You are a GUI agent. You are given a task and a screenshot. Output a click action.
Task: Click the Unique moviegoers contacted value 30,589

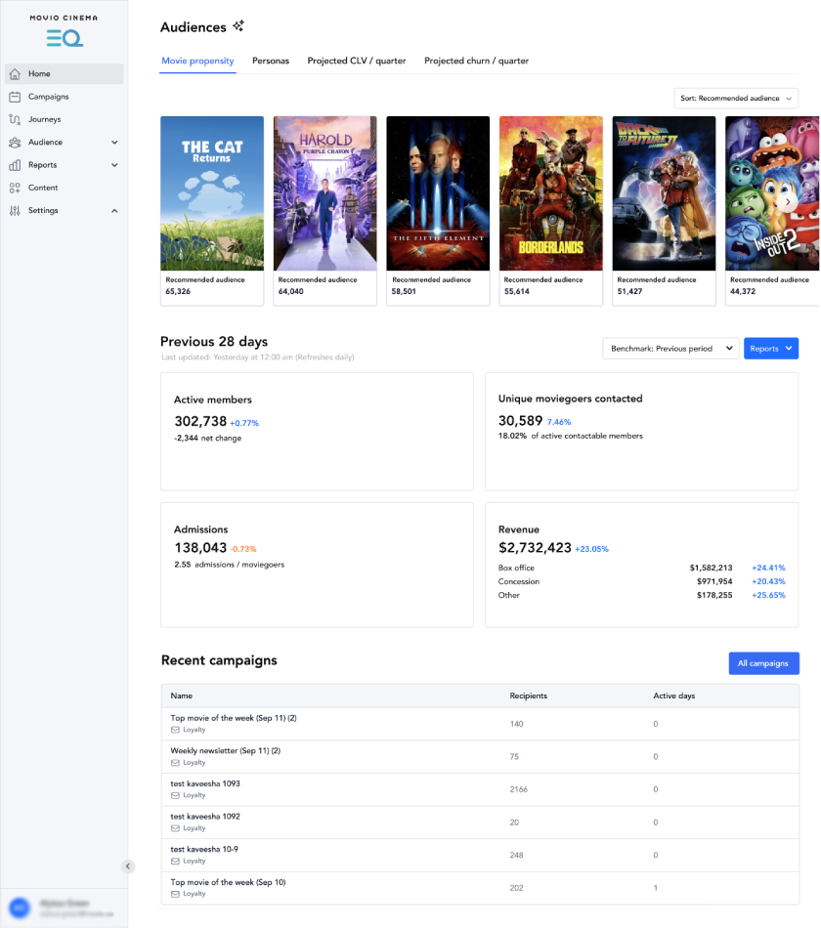coord(520,421)
